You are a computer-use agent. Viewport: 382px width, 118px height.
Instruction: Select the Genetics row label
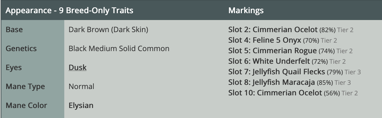(21, 48)
